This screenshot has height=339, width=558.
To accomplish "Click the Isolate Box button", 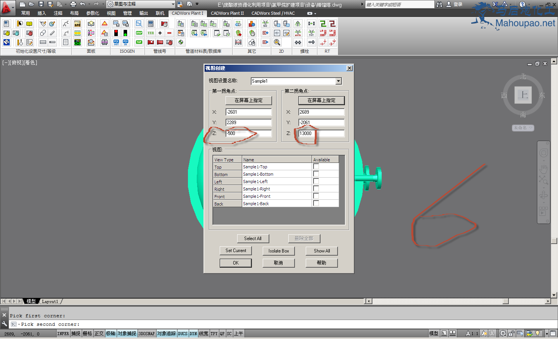I will pyautogui.click(x=279, y=251).
